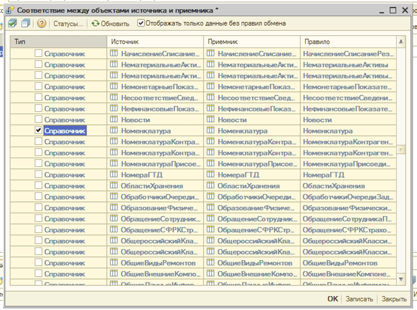
Task: Maximize the dialog window
Action: [393, 9]
